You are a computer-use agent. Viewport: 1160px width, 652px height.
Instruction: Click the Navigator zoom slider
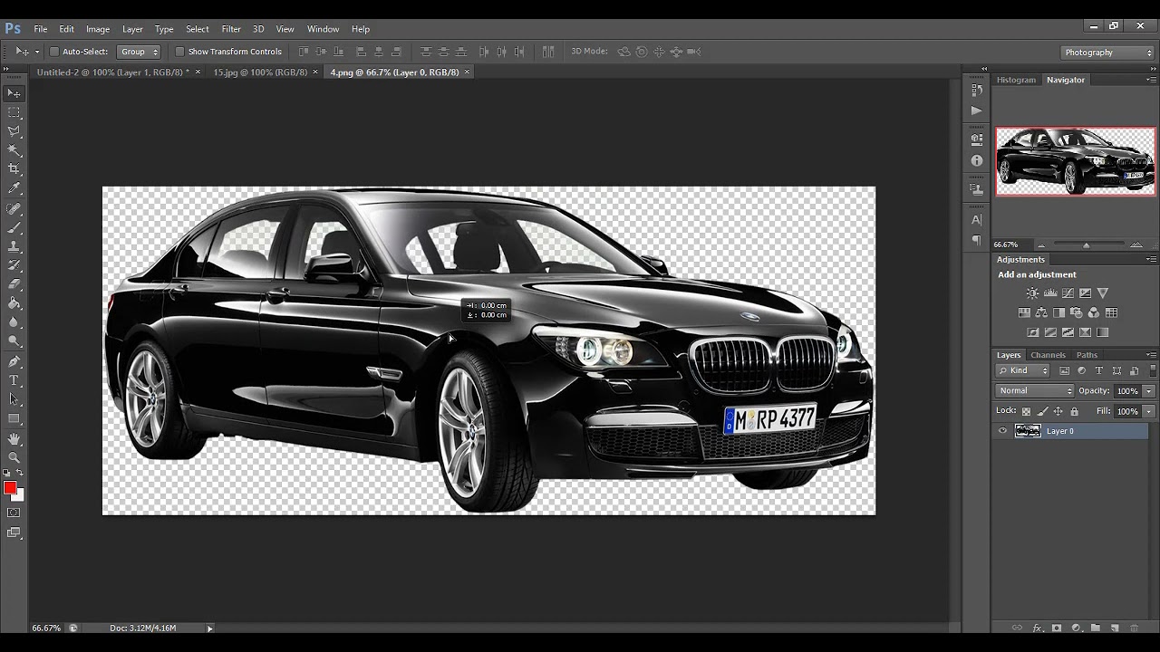coord(1087,245)
